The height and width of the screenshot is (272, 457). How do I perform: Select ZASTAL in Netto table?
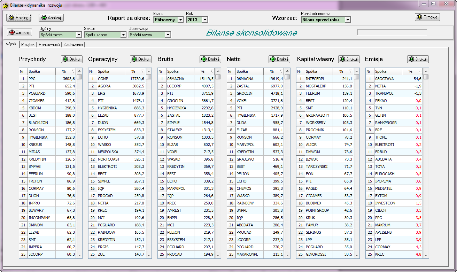[x=255, y=86]
